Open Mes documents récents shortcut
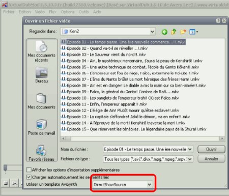The width and height of the screenshot is (229, 196). (x=41, y=51)
